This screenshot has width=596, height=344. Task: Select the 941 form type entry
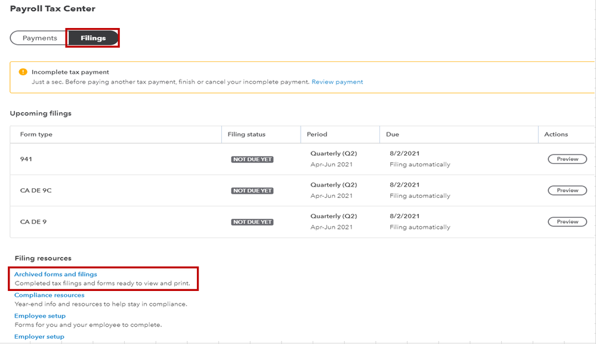[x=26, y=159]
